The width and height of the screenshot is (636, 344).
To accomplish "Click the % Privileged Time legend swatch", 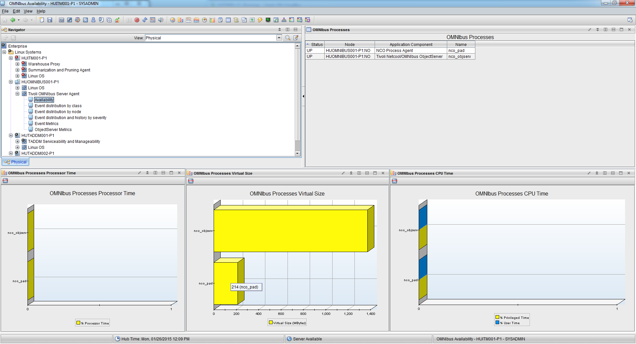I will pos(497,317).
